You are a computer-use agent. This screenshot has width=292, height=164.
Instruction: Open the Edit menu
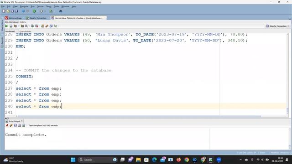click(9, 6)
